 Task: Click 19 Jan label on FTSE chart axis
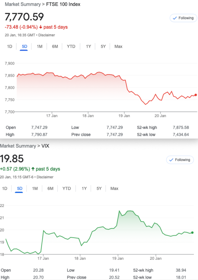[x=124, y=116]
